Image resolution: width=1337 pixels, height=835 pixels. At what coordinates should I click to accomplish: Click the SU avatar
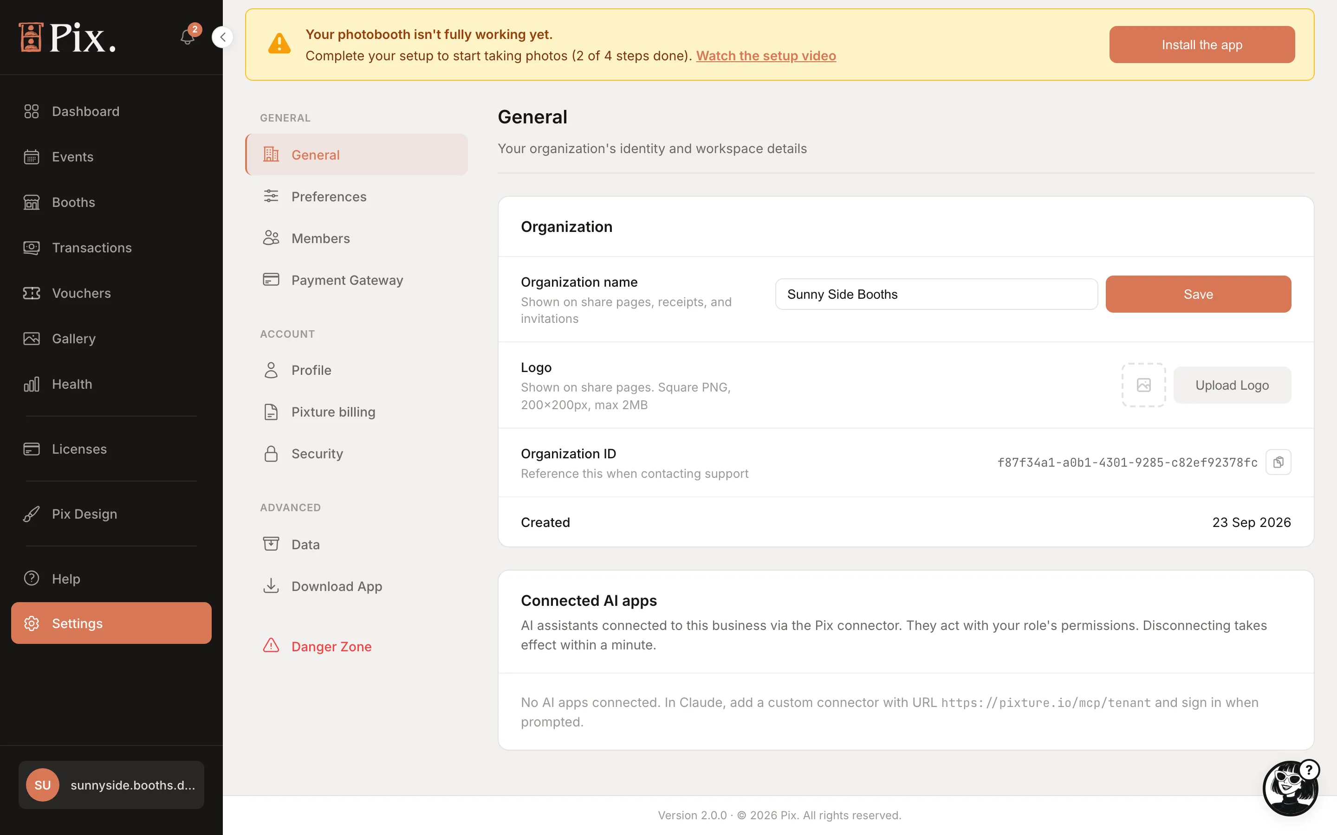tap(43, 785)
